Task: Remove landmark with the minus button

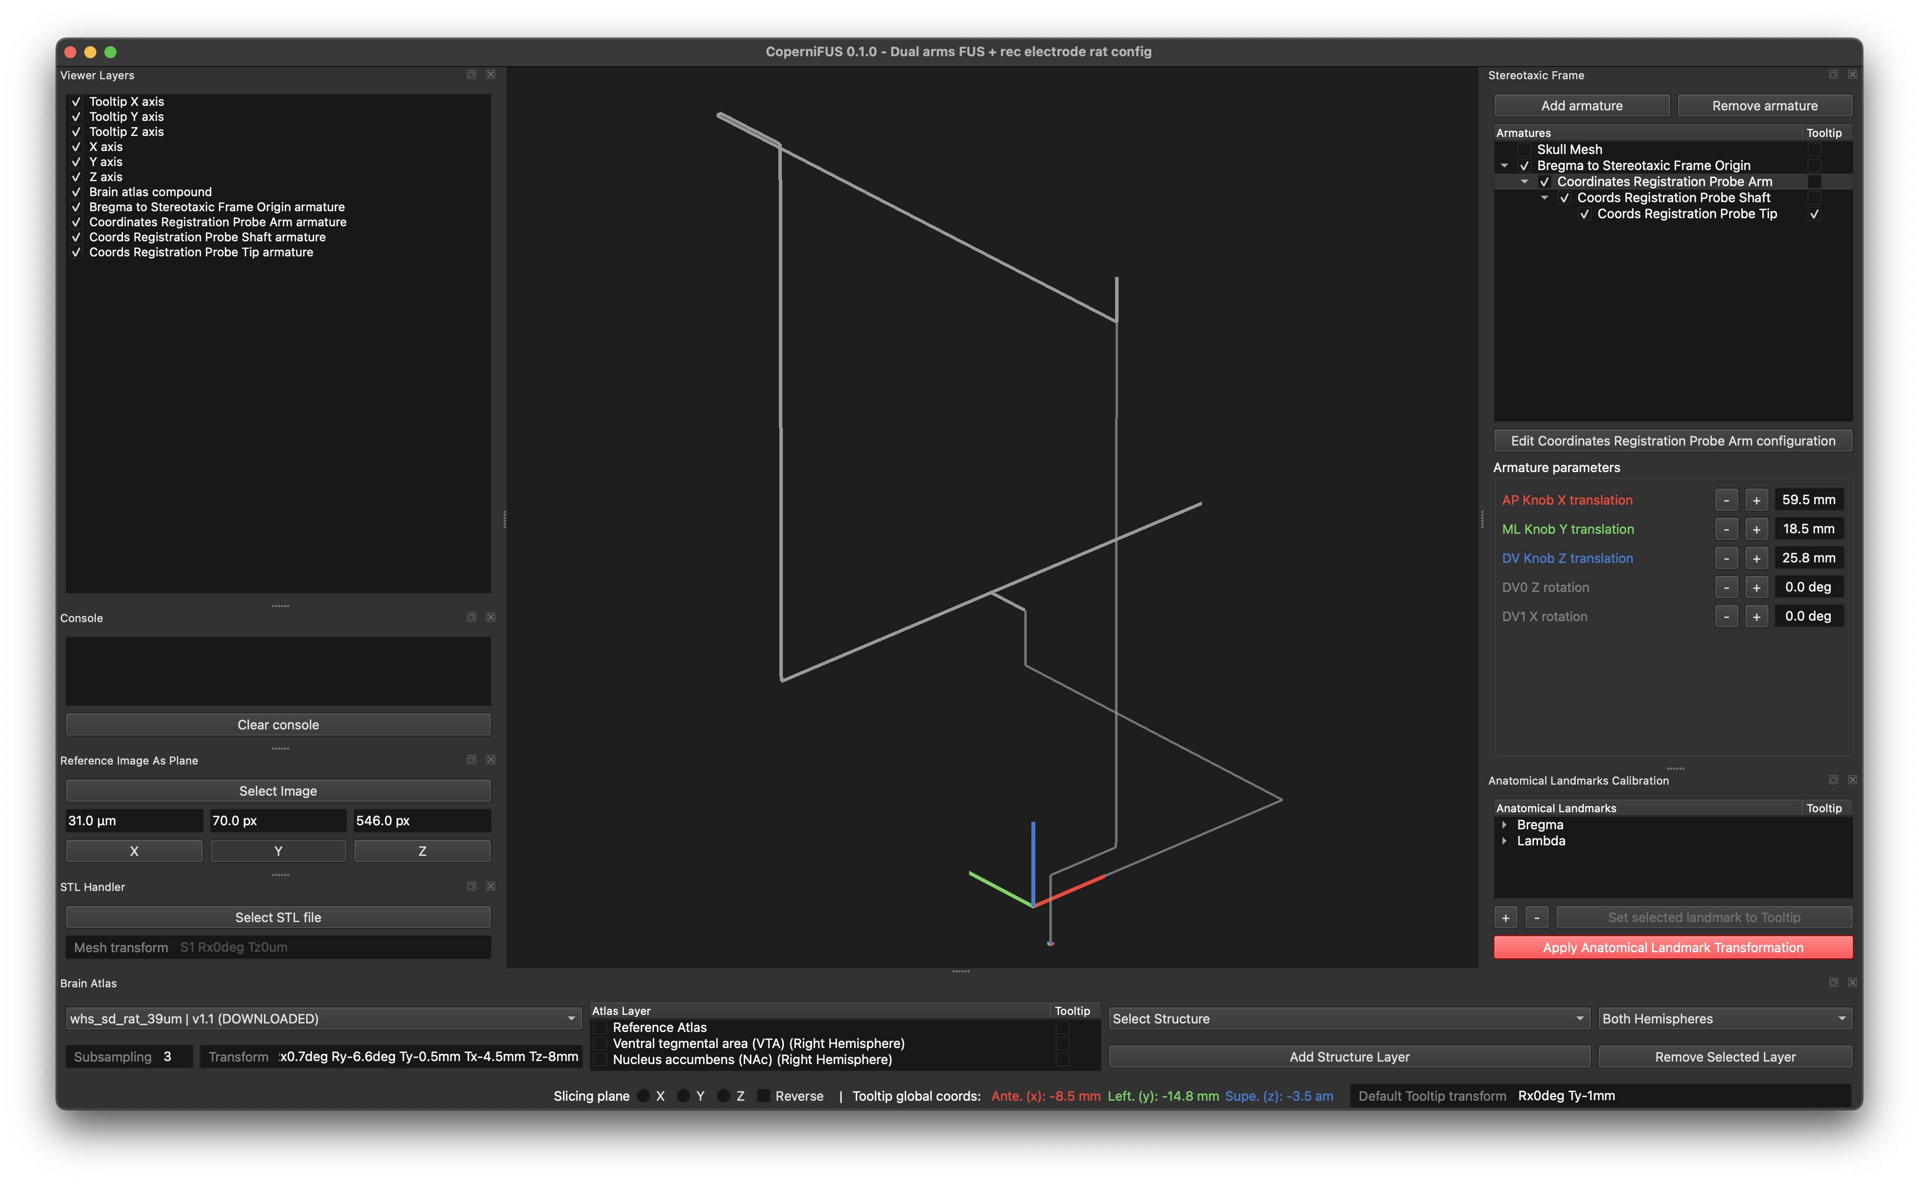Action: [x=1537, y=917]
